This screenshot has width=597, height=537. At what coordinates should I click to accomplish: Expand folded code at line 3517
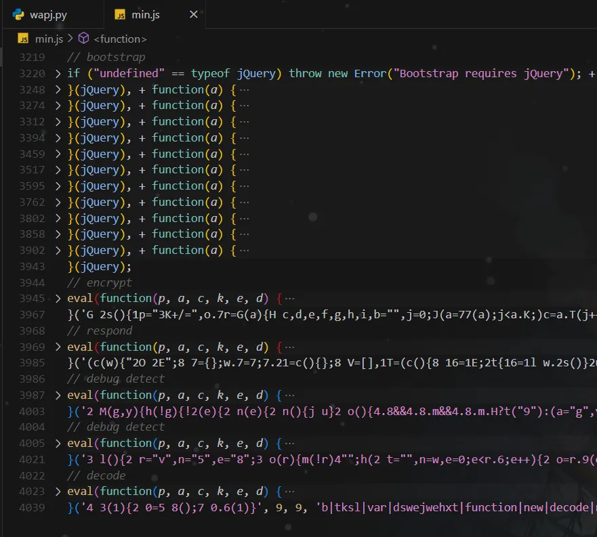[58, 170]
